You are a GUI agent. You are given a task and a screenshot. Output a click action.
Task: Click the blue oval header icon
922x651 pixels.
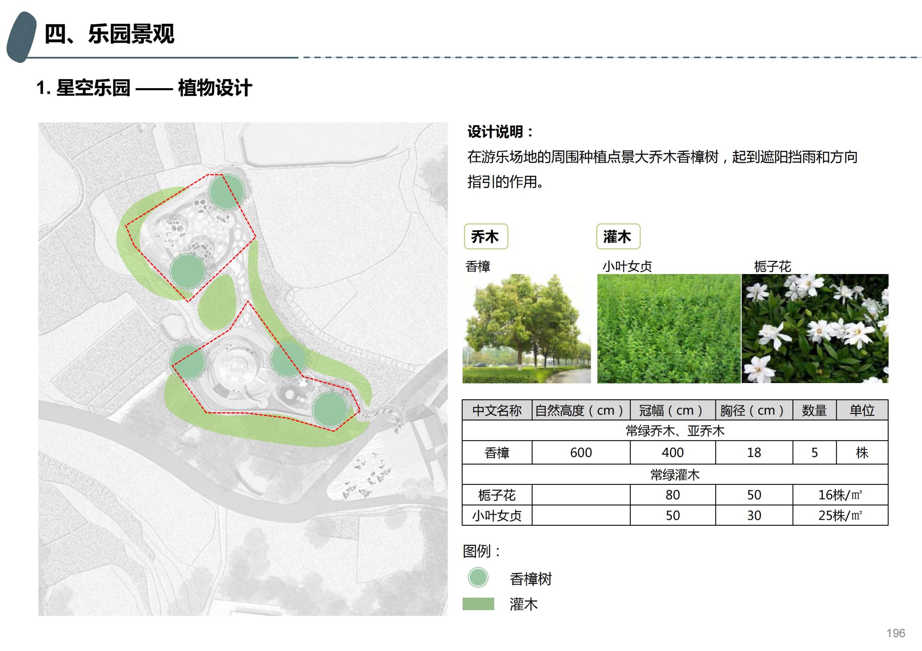pos(21,37)
